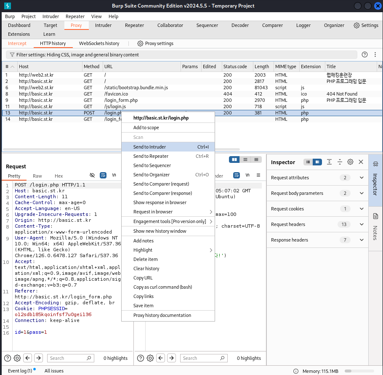Viewport: 383px width, 375px height.
Task: Open search settings gear under the Request pane
Action: pyautogui.click(x=17, y=358)
